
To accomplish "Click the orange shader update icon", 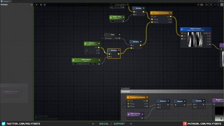I will [36, 5].
